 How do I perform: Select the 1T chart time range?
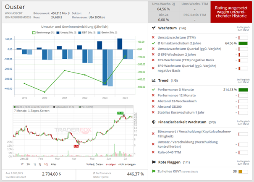click(x=22, y=164)
